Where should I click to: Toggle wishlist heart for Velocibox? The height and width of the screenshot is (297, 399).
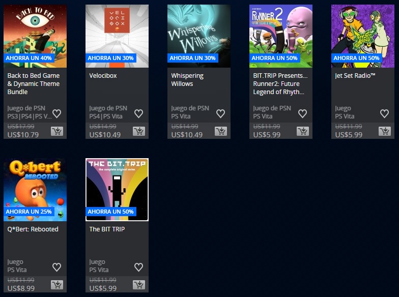[138, 113]
